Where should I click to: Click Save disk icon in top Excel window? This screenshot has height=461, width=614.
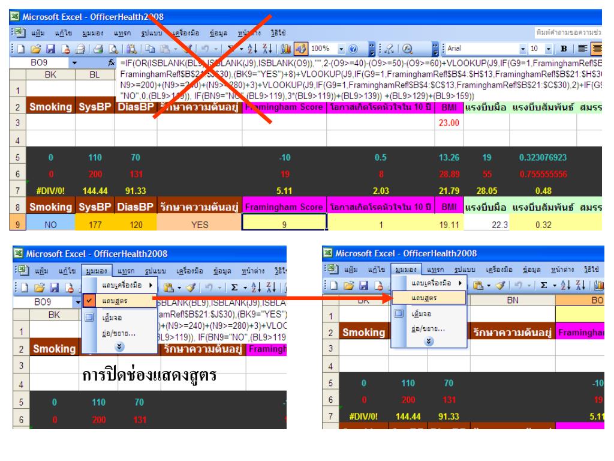[x=50, y=49]
